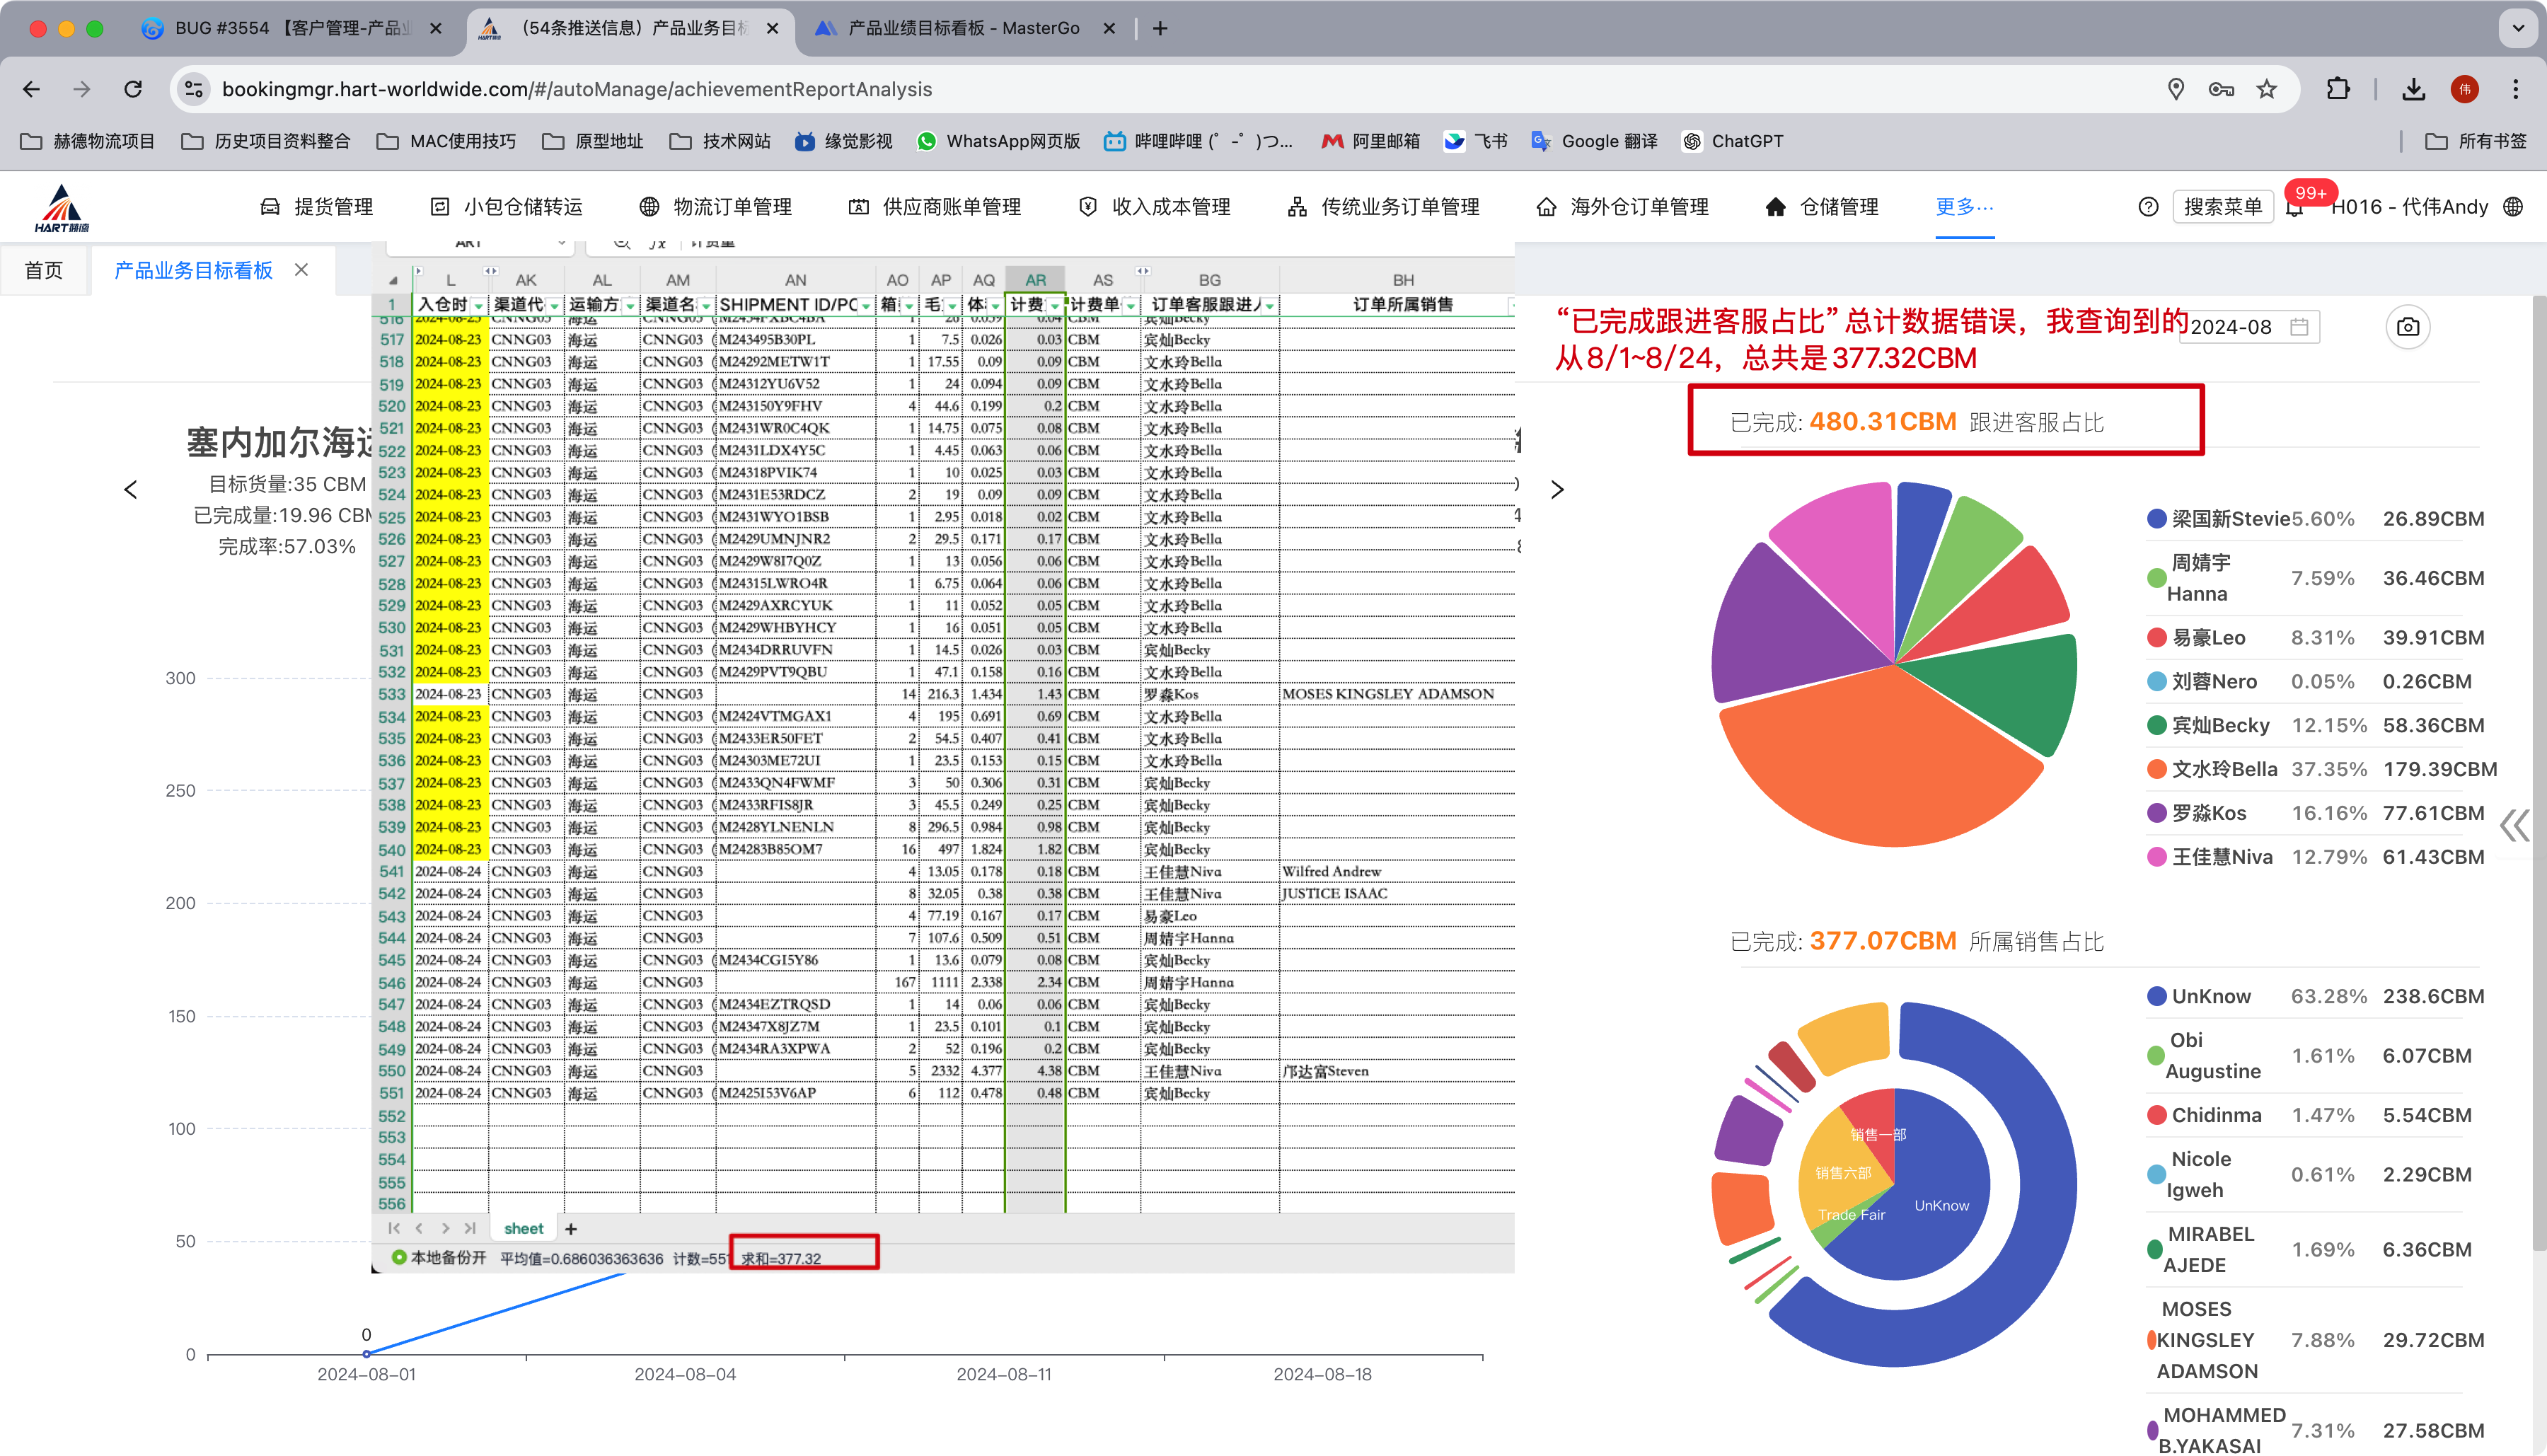Click the 搜索菜单 button

point(2222,207)
